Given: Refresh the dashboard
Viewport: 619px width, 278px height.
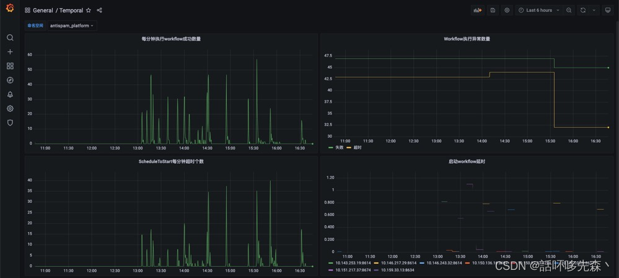Looking at the screenshot, I should coord(583,11).
